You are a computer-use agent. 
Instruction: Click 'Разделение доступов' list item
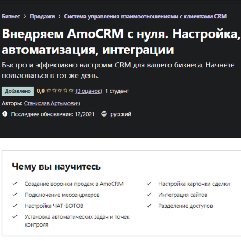[186, 206]
